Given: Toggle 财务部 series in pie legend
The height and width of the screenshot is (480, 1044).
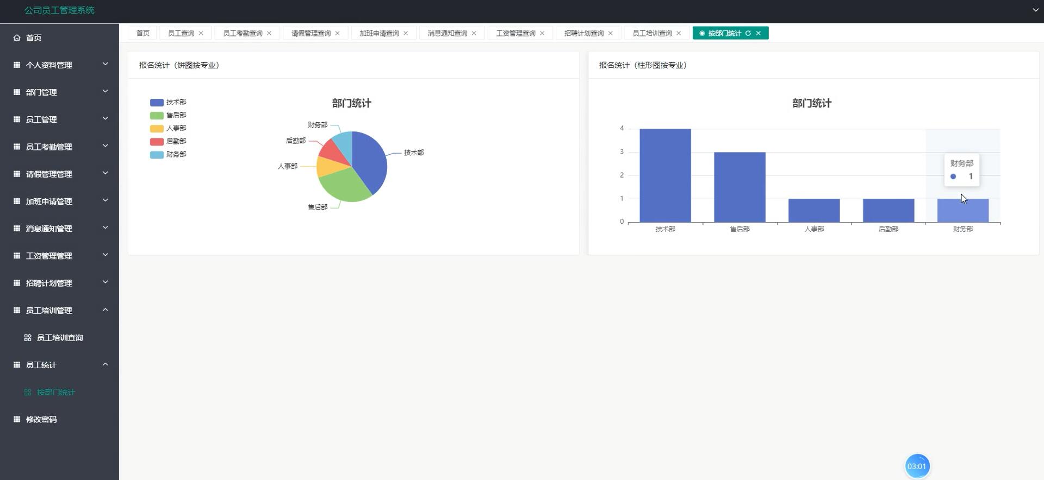Looking at the screenshot, I should pyautogui.click(x=168, y=154).
